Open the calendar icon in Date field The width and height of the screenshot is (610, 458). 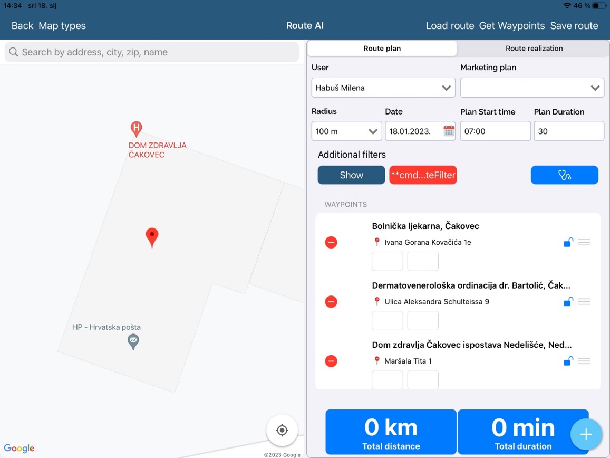pyautogui.click(x=449, y=131)
